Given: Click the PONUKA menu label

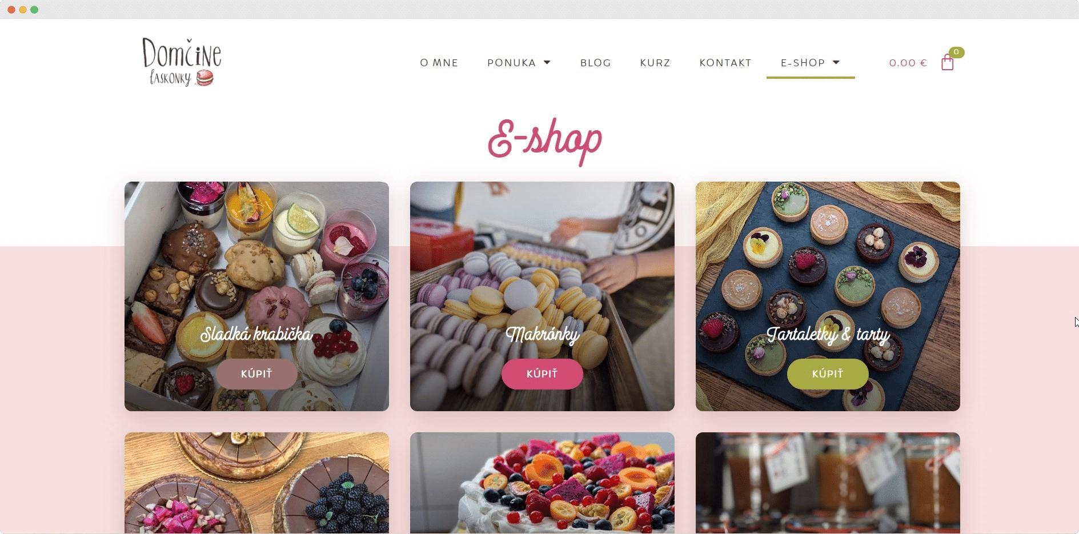Looking at the screenshot, I should [x=511, y=63].
